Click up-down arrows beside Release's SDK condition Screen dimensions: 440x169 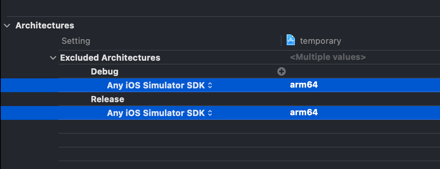pyautogui.click(x=210, y=113)
